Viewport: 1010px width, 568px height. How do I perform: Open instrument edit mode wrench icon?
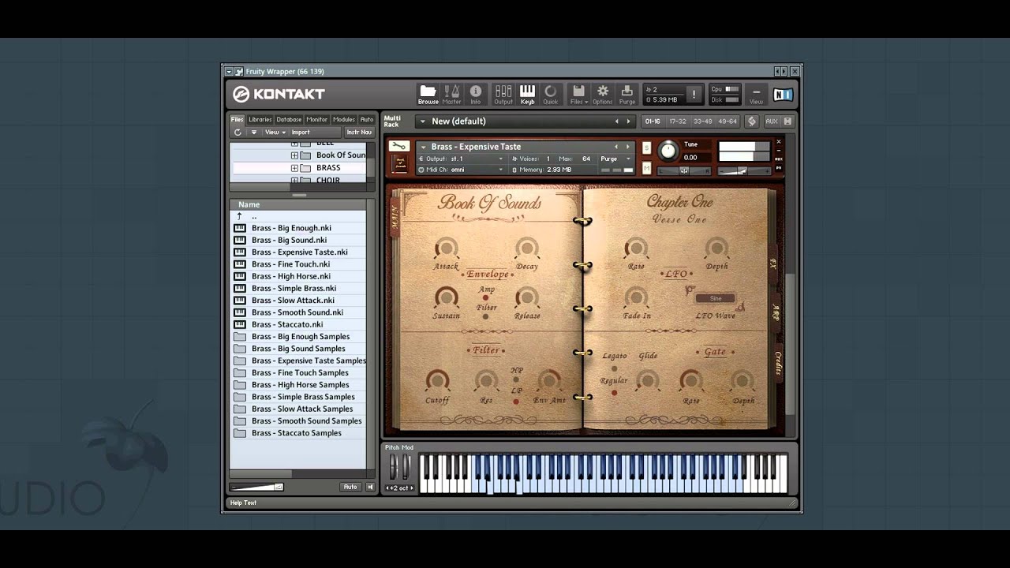point(399,146)
